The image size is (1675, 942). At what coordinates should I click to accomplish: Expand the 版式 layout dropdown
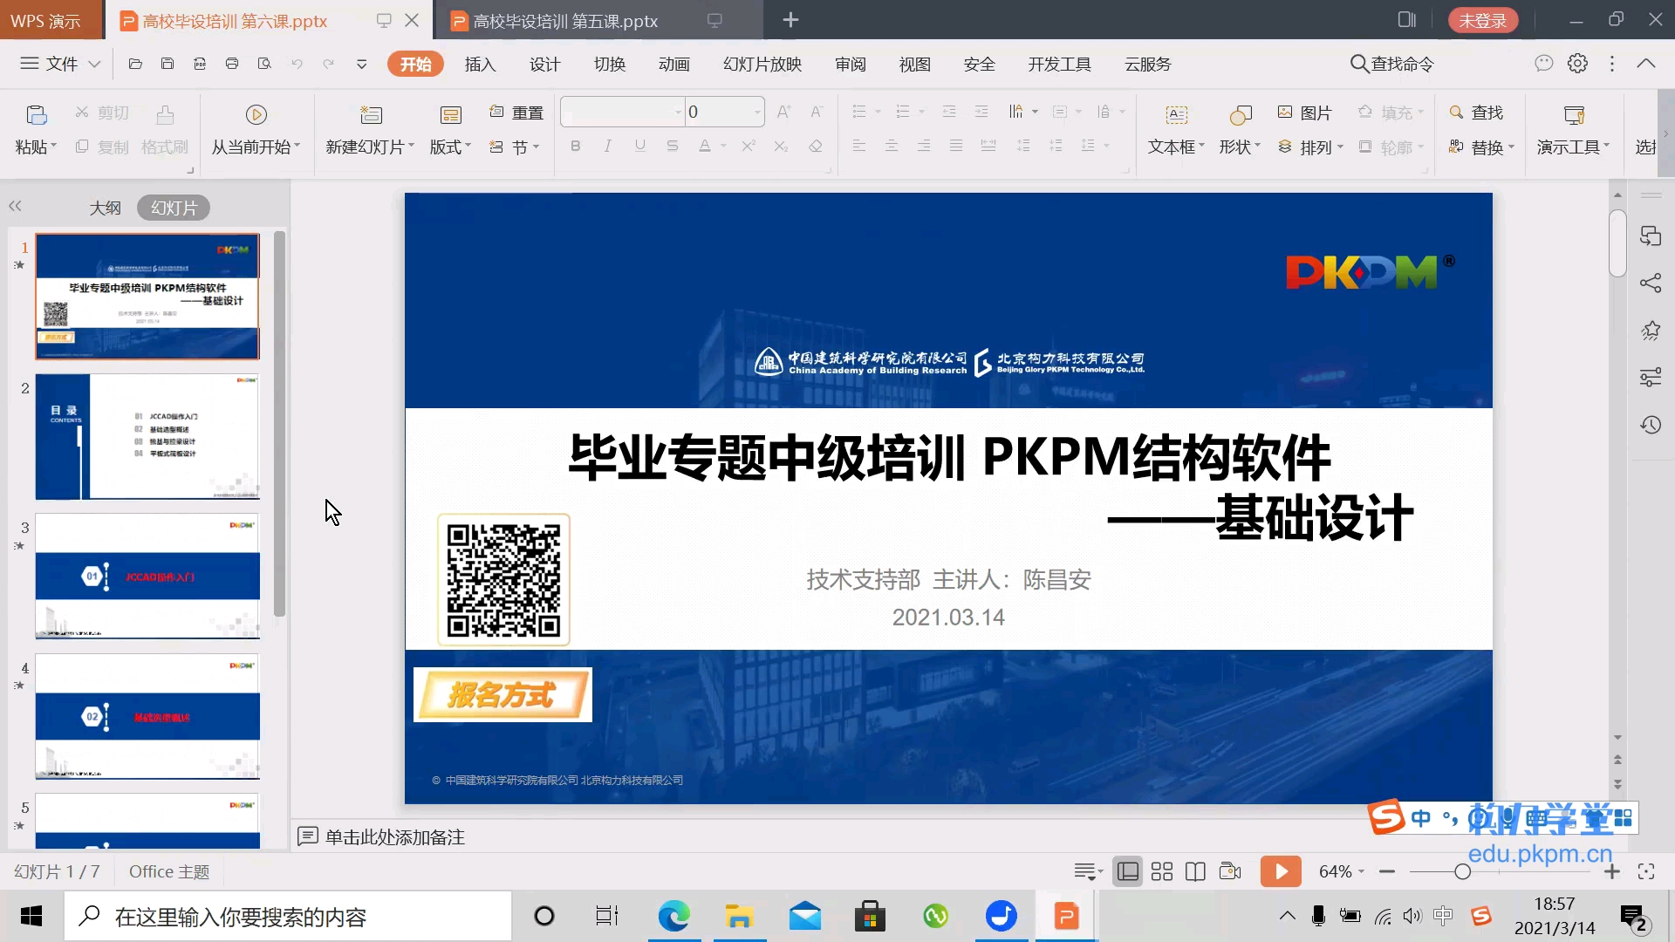[450, 147]
